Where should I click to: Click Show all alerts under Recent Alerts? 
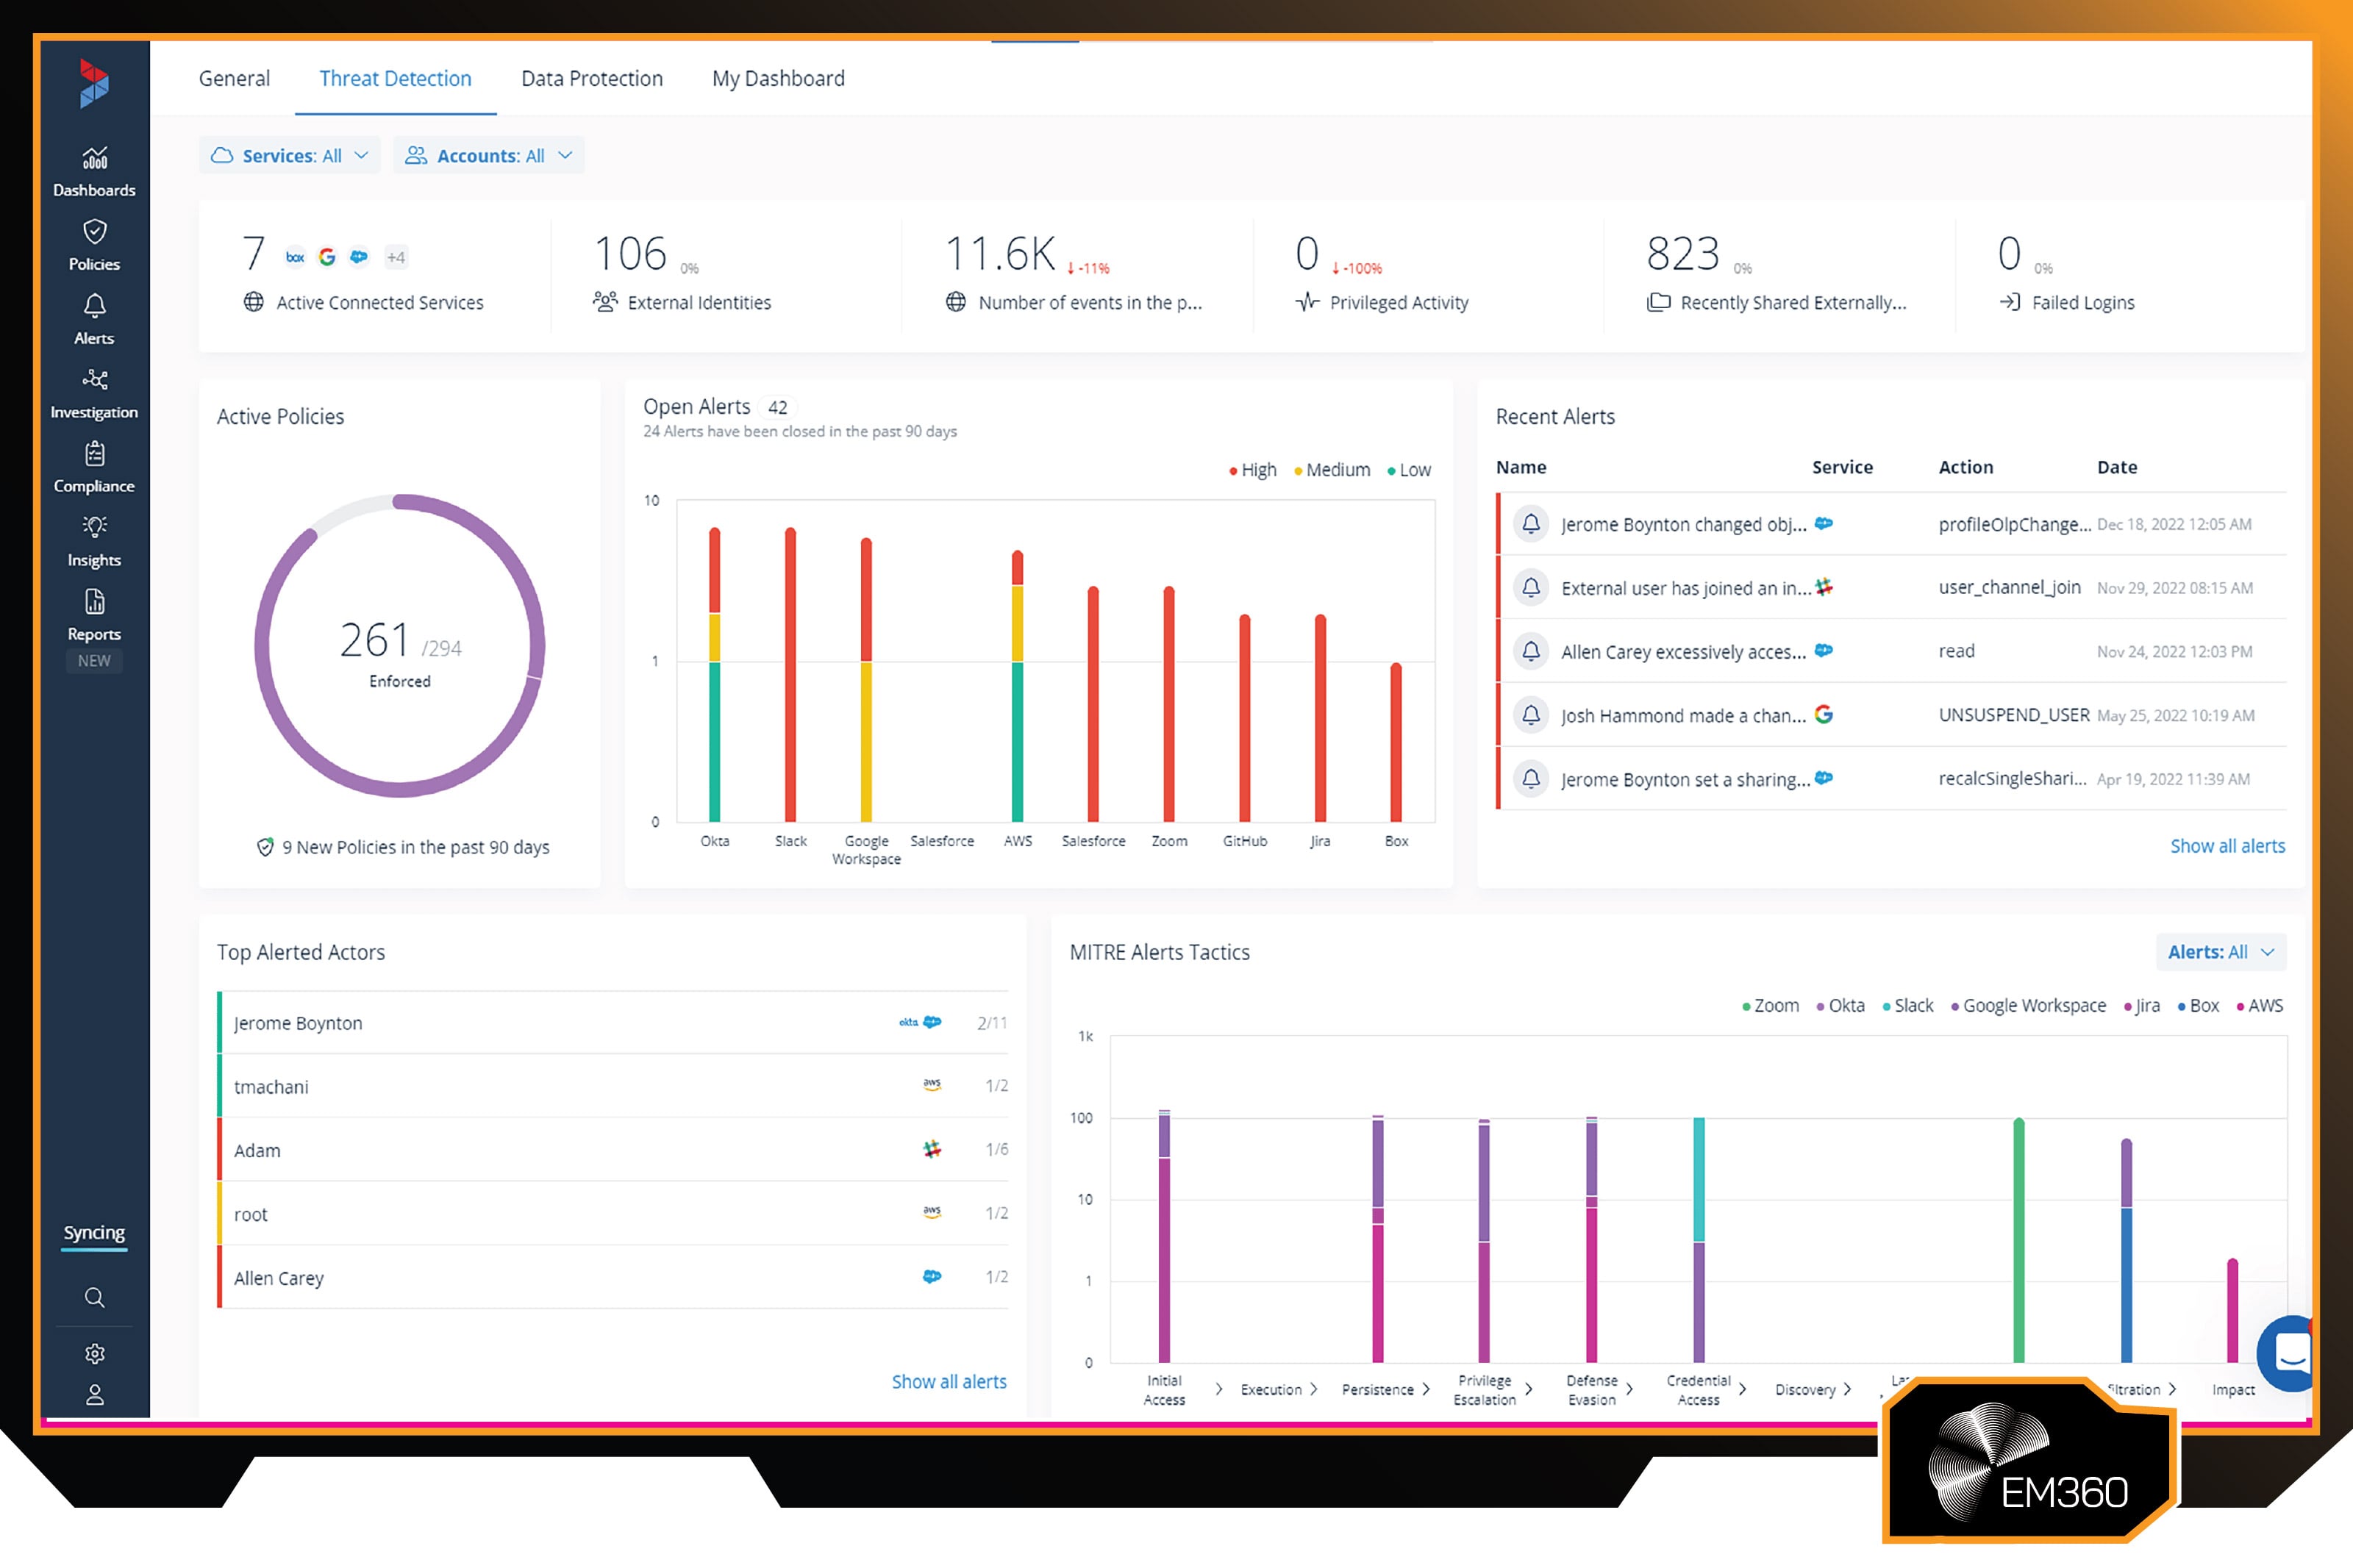tap(2227, 845)
